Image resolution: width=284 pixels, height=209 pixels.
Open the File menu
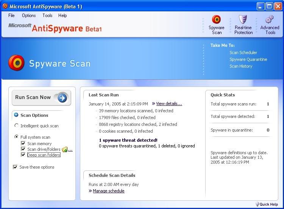click(11, 15)
